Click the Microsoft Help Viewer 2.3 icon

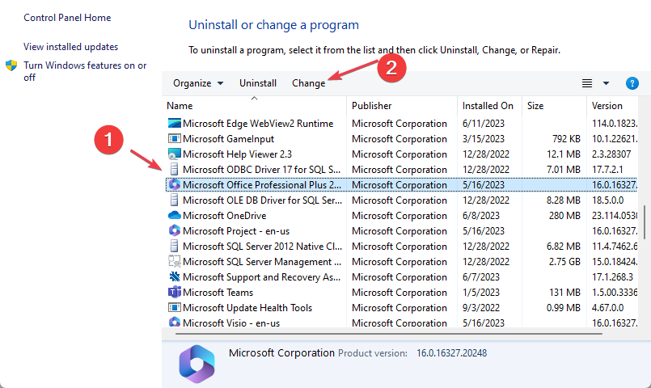174,154
